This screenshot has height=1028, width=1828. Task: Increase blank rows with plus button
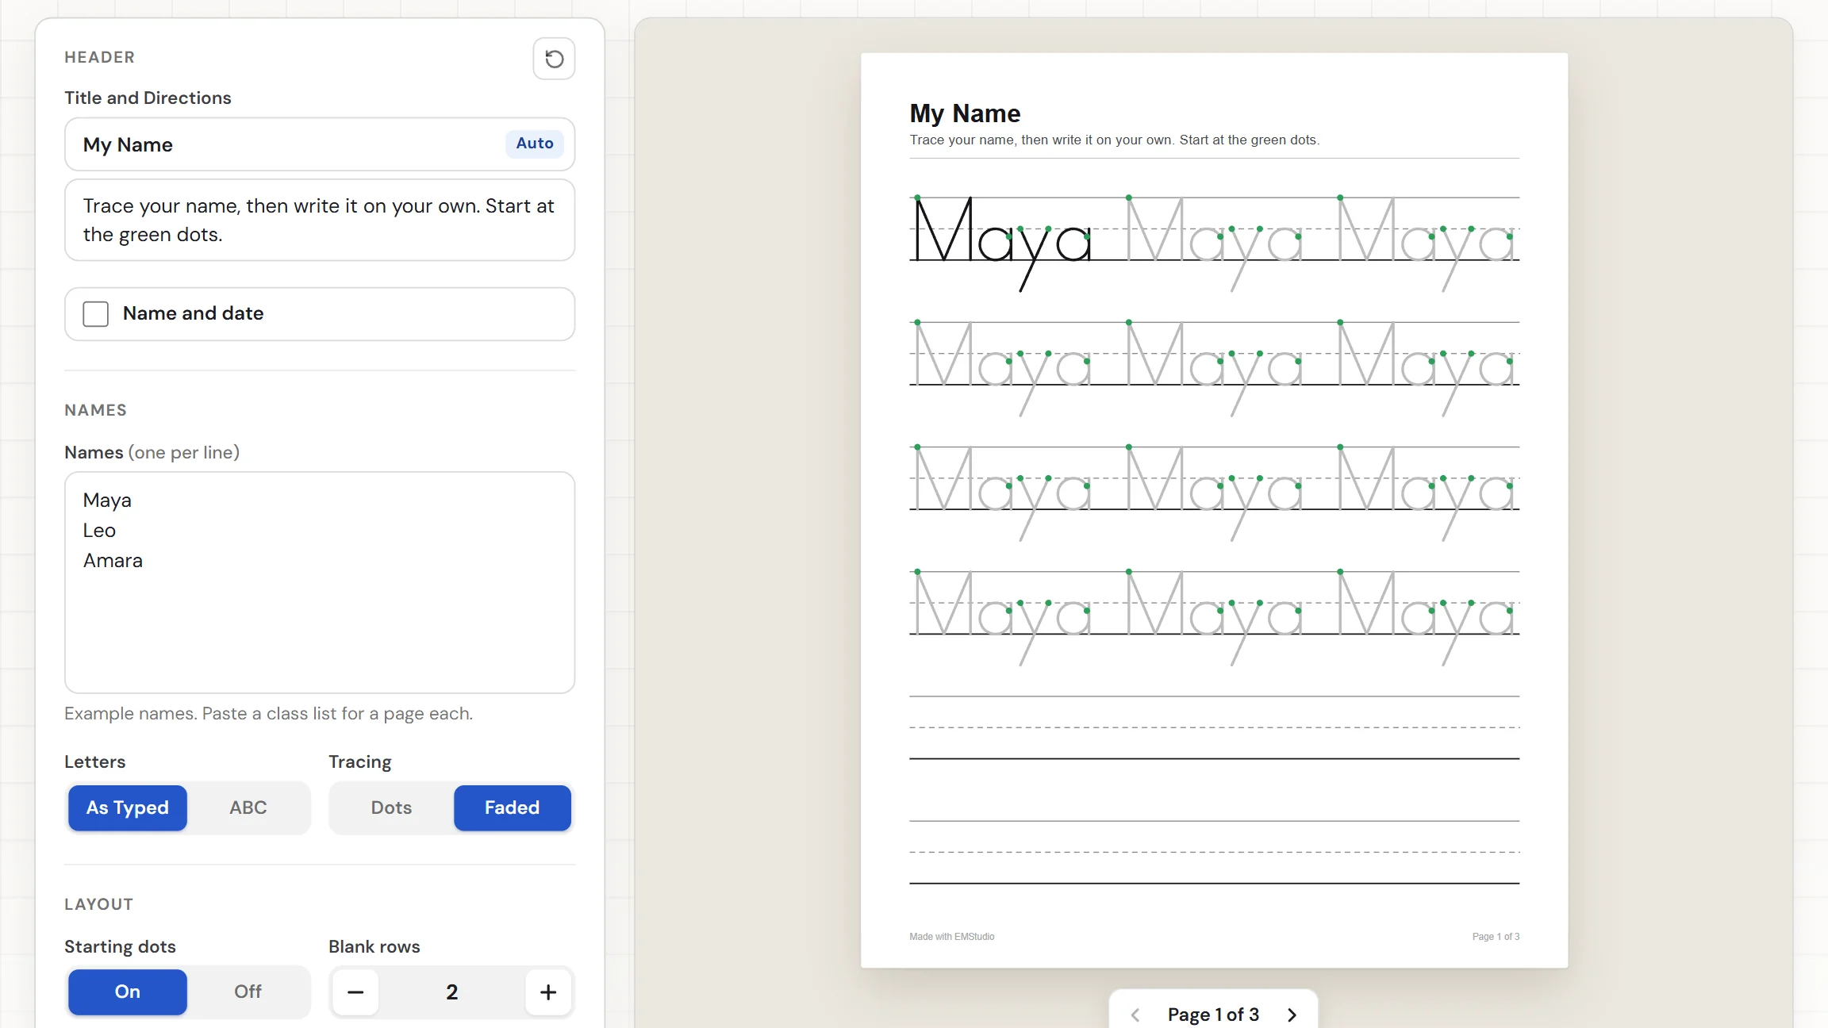point(548,992)
